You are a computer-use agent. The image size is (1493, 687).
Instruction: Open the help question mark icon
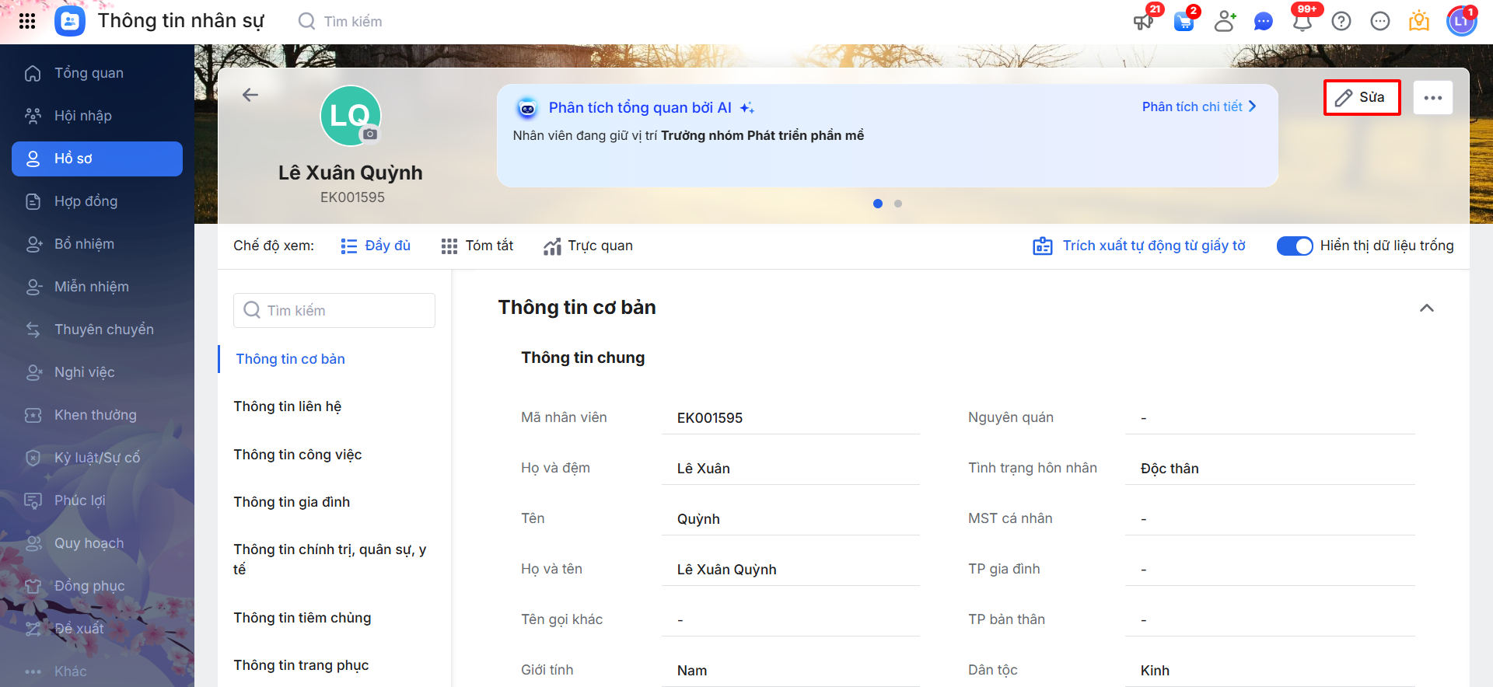tap(1341, 21)
